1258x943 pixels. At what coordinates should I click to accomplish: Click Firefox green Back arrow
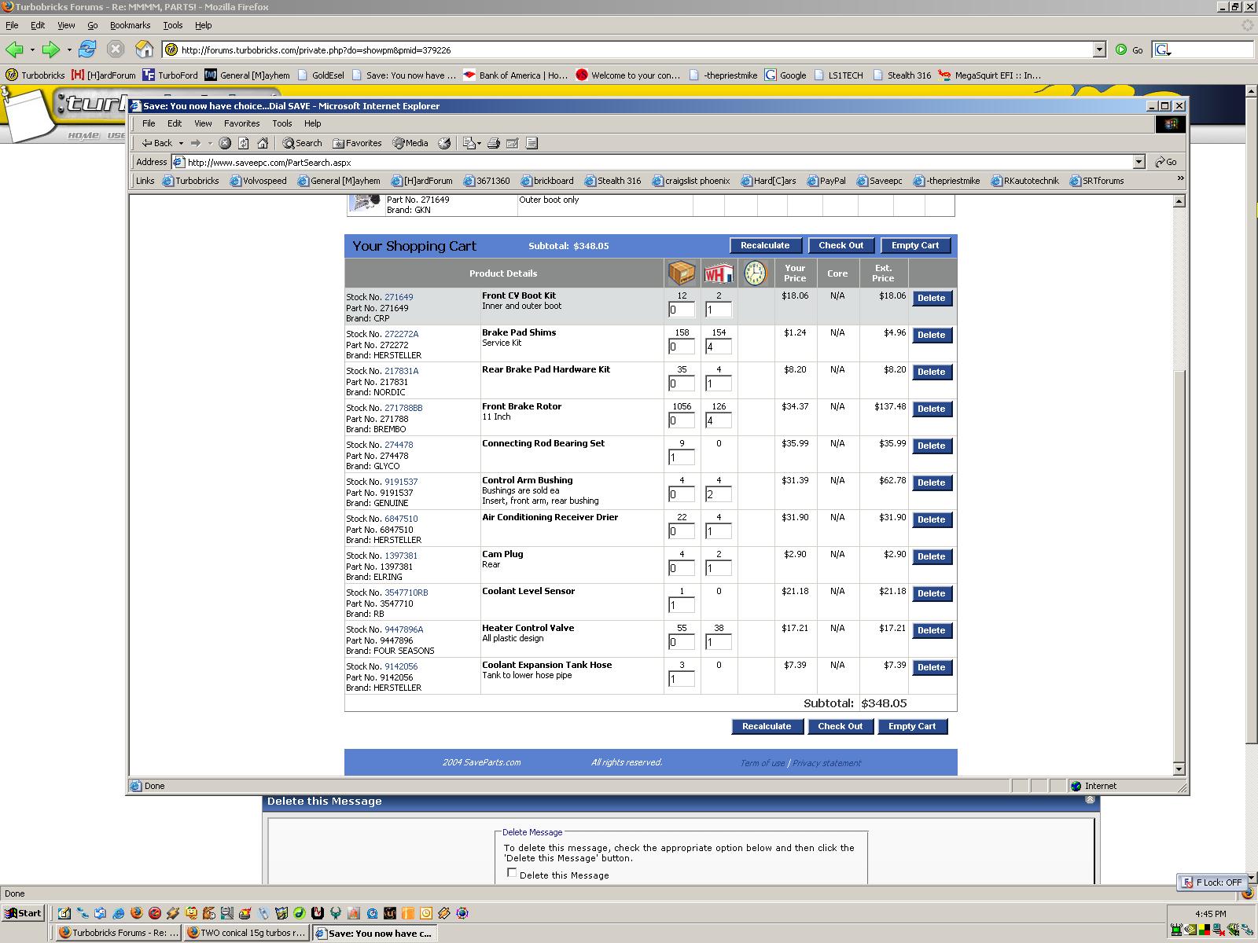point(14,50)
